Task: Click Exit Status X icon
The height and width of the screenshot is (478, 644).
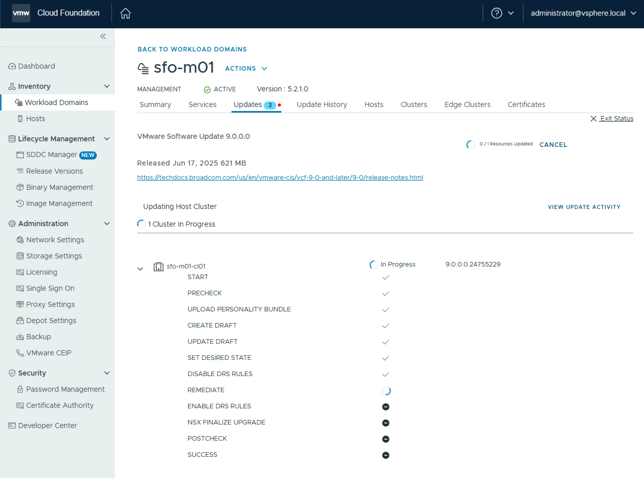Action: (x=593, y=119)
